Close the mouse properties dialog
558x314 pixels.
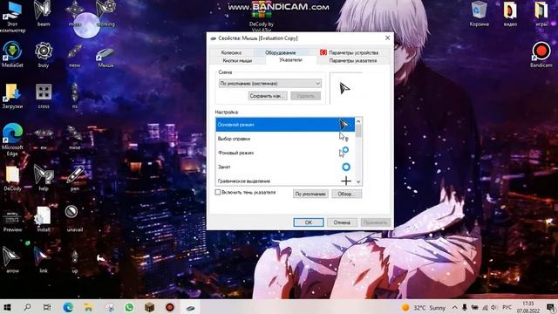(x=387, y=38)
